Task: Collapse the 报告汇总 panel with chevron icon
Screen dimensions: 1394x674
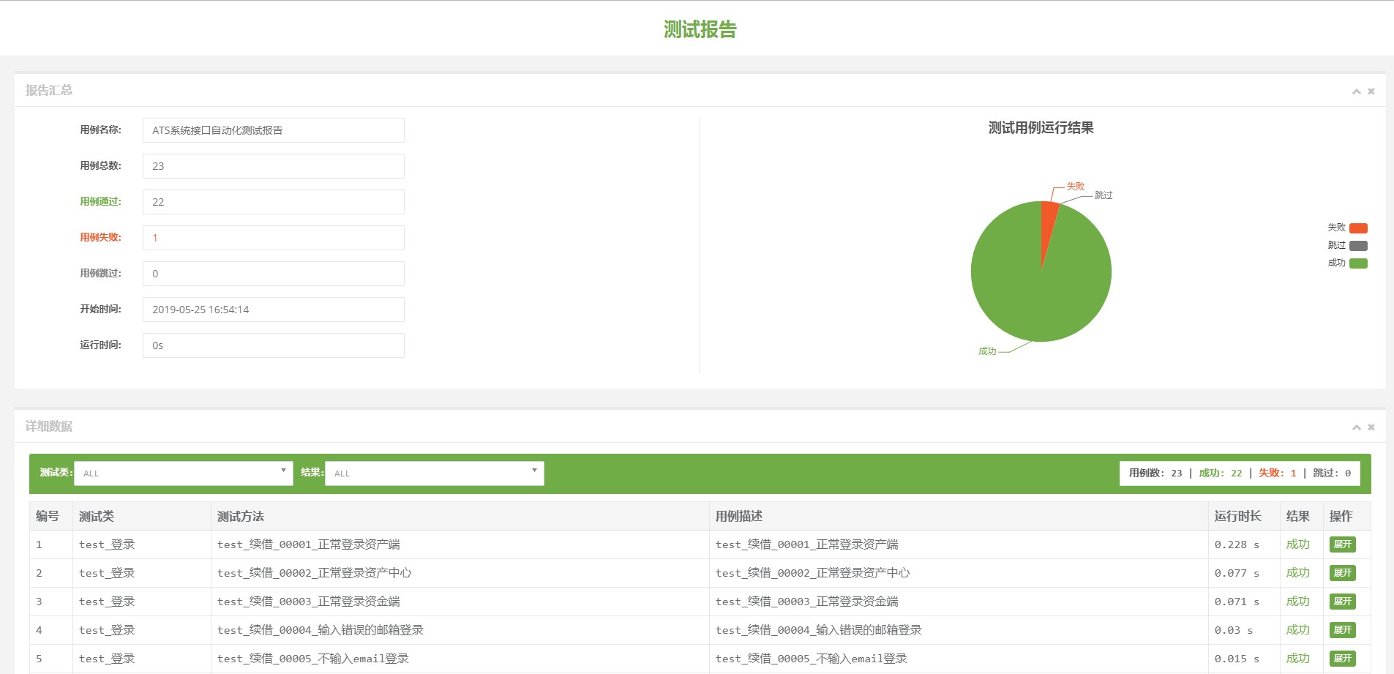Action: coord(1356,91)
